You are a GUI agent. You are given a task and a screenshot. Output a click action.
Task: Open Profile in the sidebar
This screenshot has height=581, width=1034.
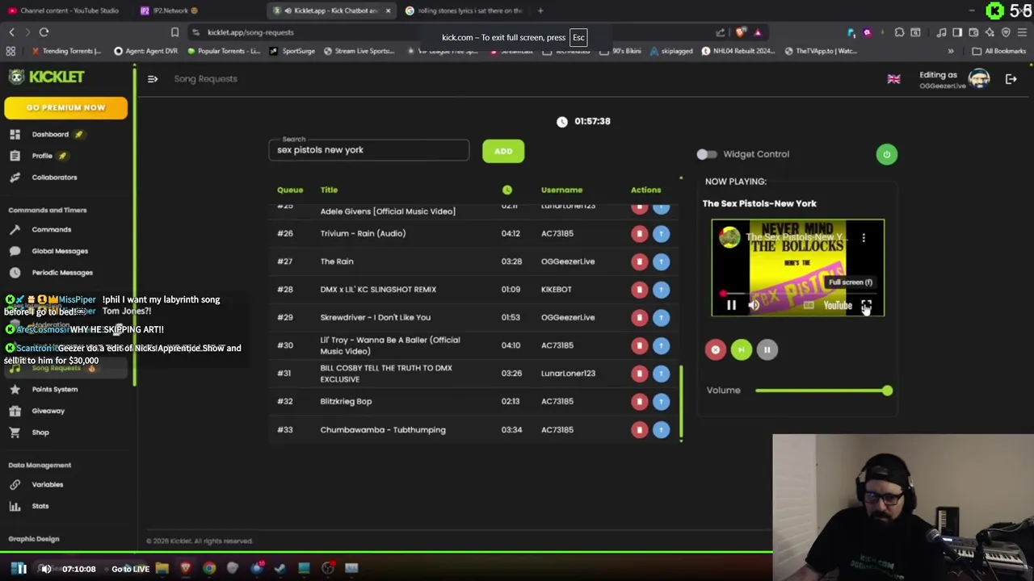[x=42, y=156]
